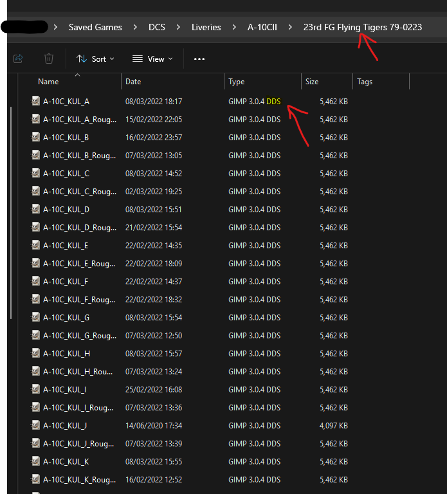This screenshot has height=494, width=447.
Task: Click the date 02/03/2022 19:25
Action: point(154,192)
